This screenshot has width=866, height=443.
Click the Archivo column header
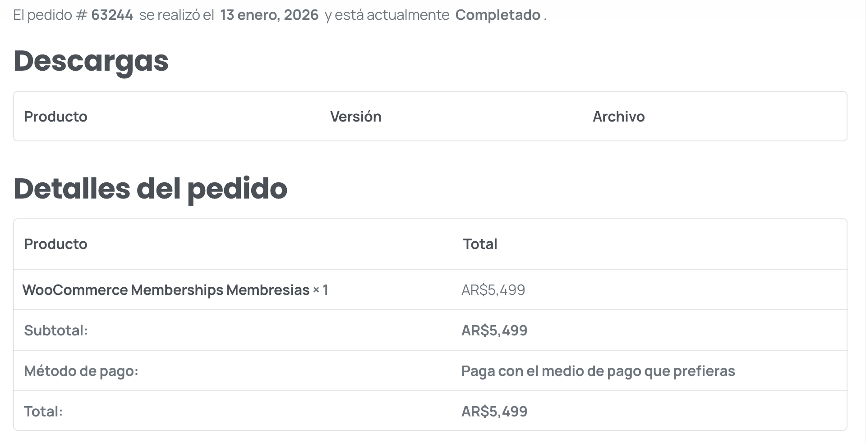pyautogui.click(x=618, y=117)
